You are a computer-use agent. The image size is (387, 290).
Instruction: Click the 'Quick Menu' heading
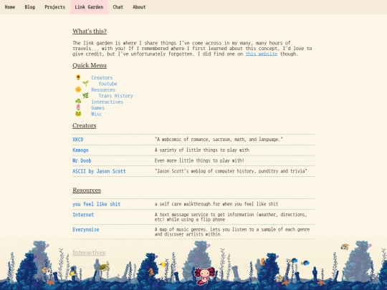(x=90, y=65)
